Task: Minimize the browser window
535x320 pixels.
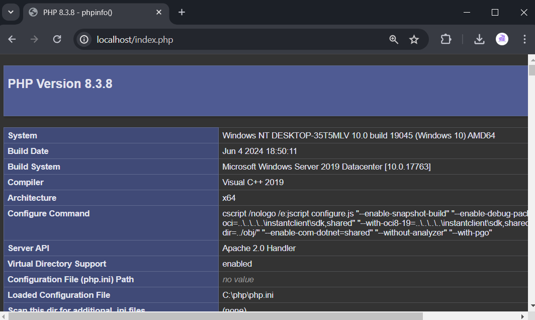Action: click(x=467, y=12)
